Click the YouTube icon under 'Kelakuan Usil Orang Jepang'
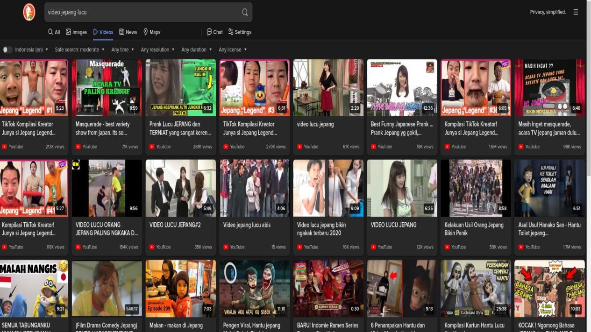The image size is (591, 332). (x=447, y=247)
